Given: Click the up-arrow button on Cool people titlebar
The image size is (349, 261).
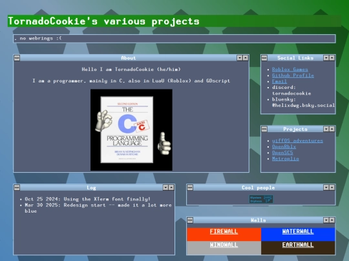Looking at the screenshot, I should [x=332, y=188].
